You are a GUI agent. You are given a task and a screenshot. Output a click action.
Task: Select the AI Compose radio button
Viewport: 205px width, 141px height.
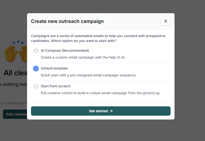click(x=36, y=51)
